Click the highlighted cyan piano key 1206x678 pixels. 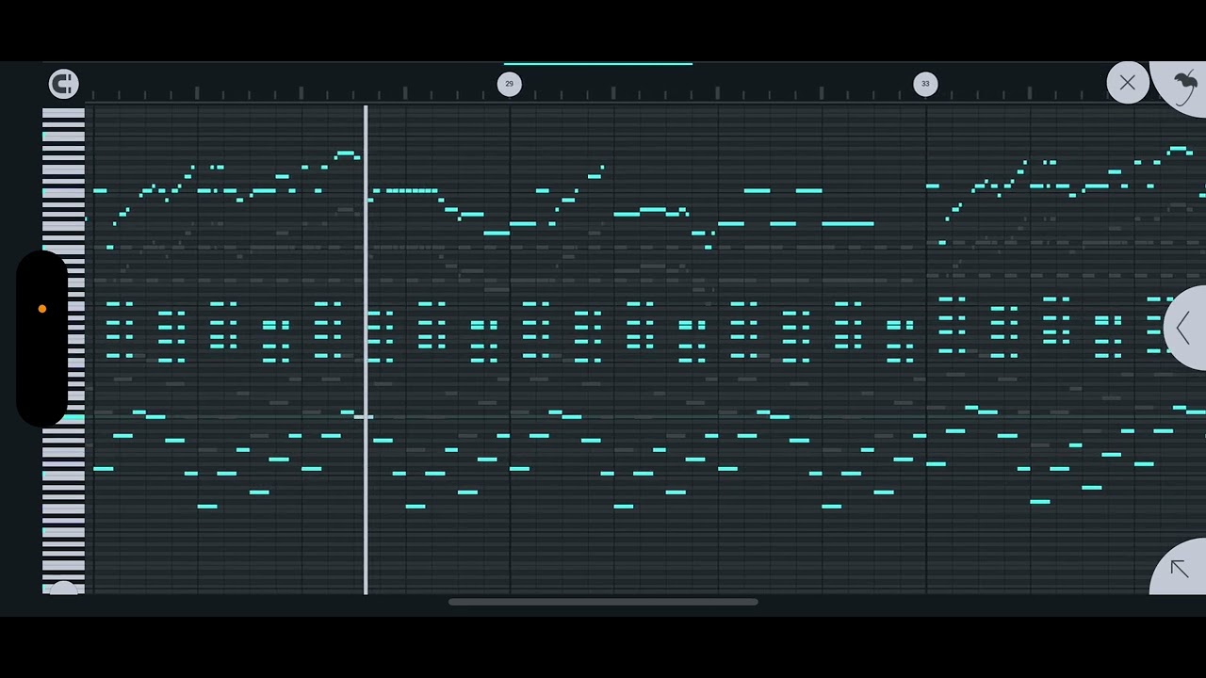click(x=73, y=417)
